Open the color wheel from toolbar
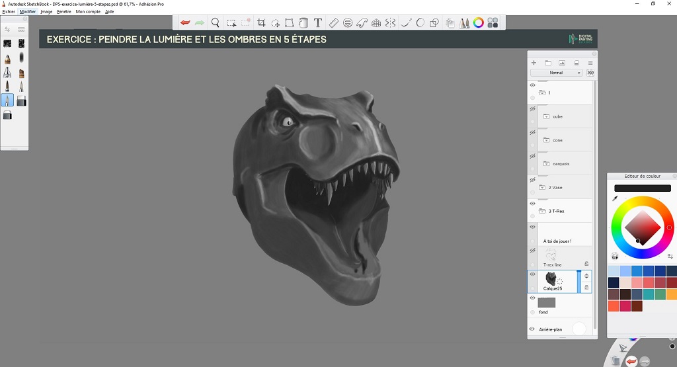This screenshot has width=677, height=367. pyautogui.click(x=478, y=22)
